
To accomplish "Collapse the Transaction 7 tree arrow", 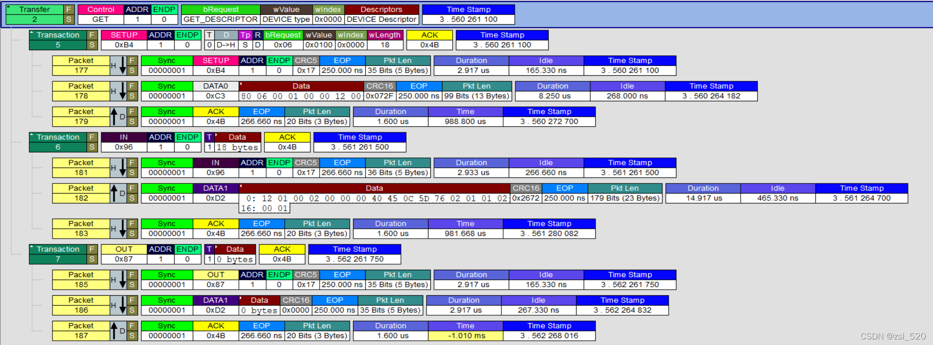I will coord(31,247).
